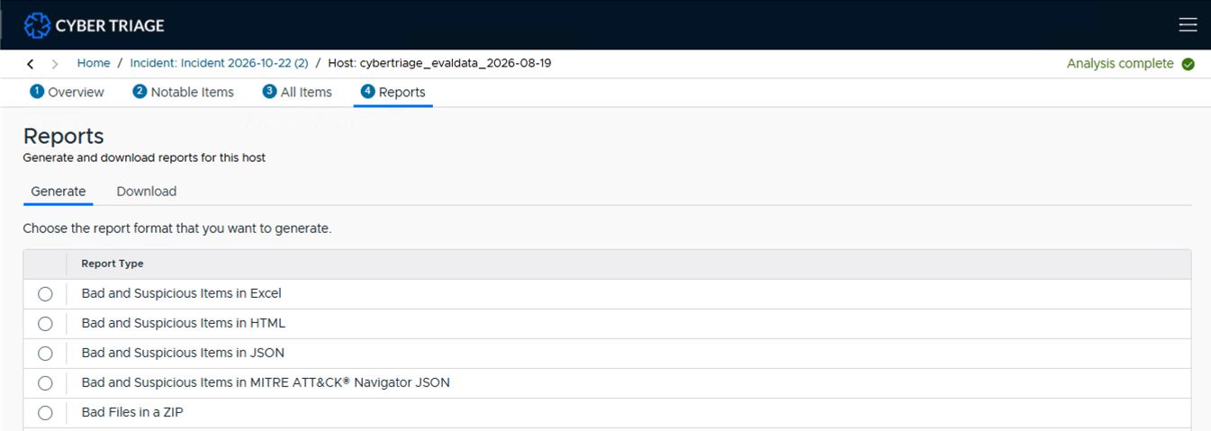The width and height of the screenshot is (1211, 431).
Task: Go back with the left arrow
Action: (x=31, y=64)
